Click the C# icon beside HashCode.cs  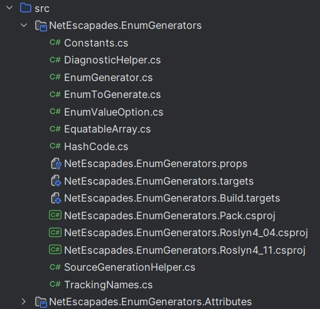tap(55, 146)
